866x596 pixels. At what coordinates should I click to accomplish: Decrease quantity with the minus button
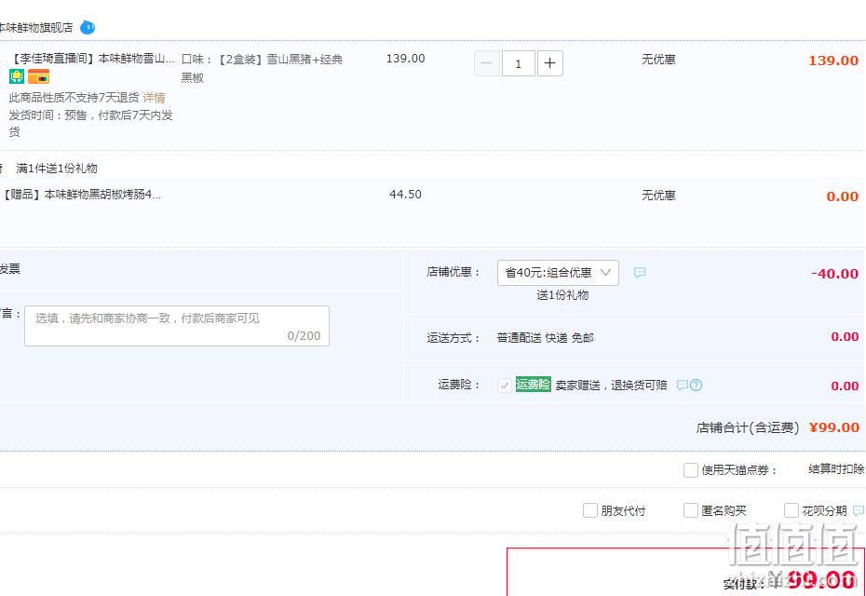(x=487, y=63)
